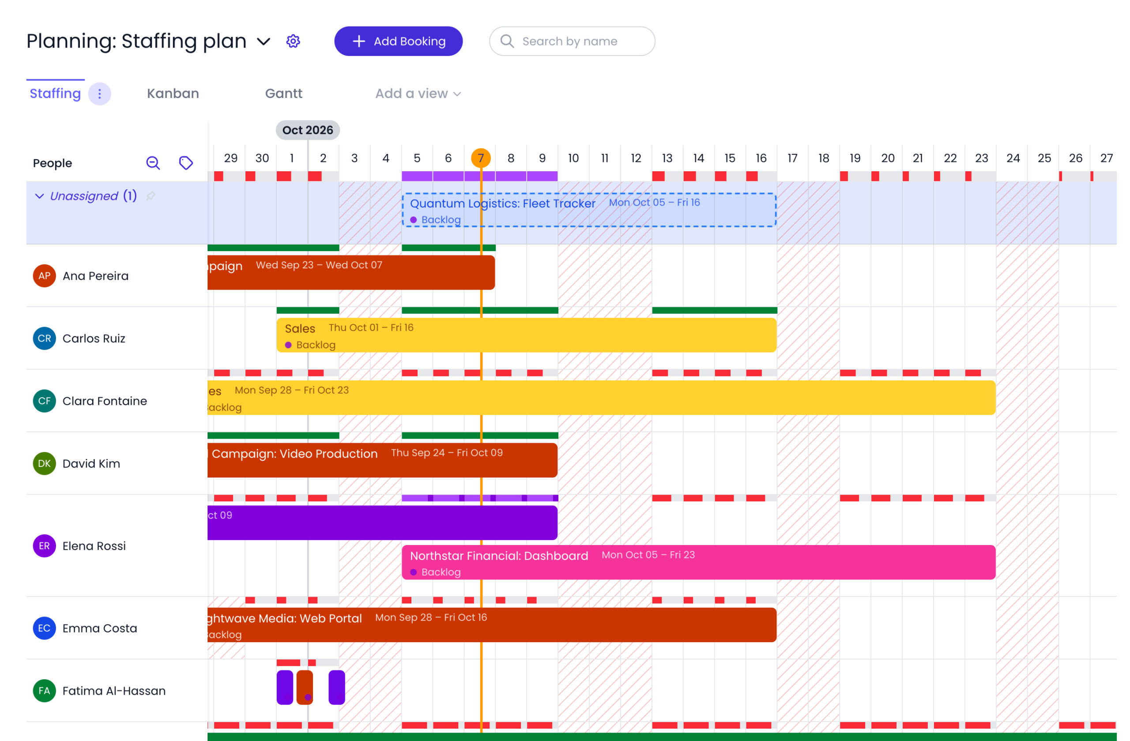This screenshot has height=741, width=1130.
Task: Click Emma Costa's EC avatar
Action: [x=44, y=628]
